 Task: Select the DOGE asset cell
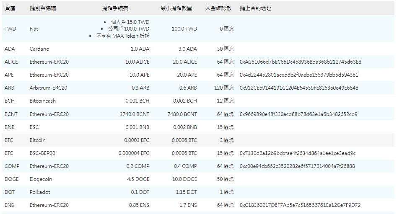(x=12, y=179)
